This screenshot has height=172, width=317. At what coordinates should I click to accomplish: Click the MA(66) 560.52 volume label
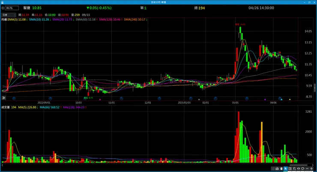[51, 107]
